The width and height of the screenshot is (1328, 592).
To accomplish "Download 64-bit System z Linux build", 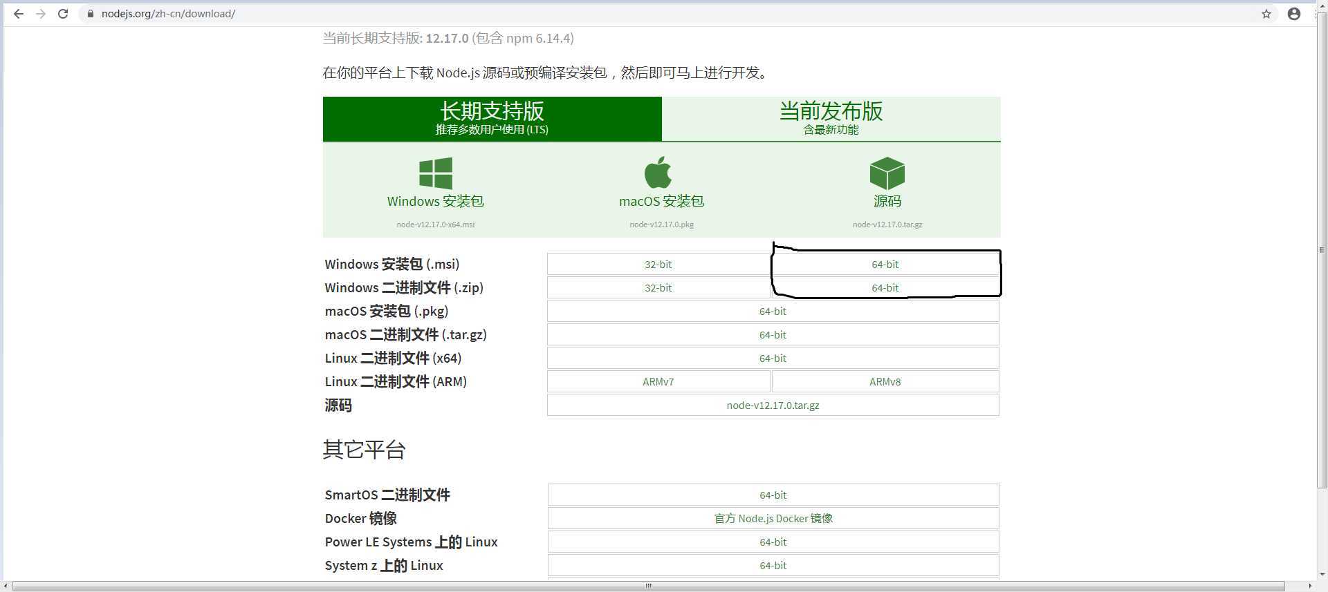I will pyautogui.click(x=773, y=566).
